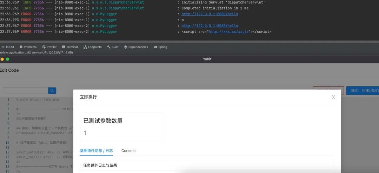Open the Terminal tool window
379x173 pixels.
click(x=70, y=47)
